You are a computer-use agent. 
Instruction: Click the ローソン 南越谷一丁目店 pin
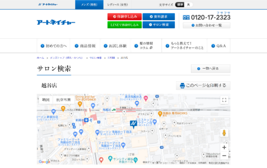(x=97, y=132)
